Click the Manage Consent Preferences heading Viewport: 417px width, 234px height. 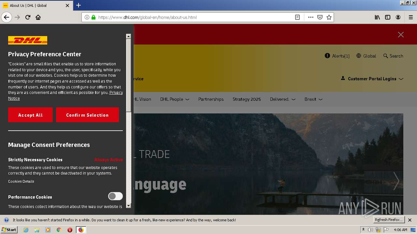(49, 145)
